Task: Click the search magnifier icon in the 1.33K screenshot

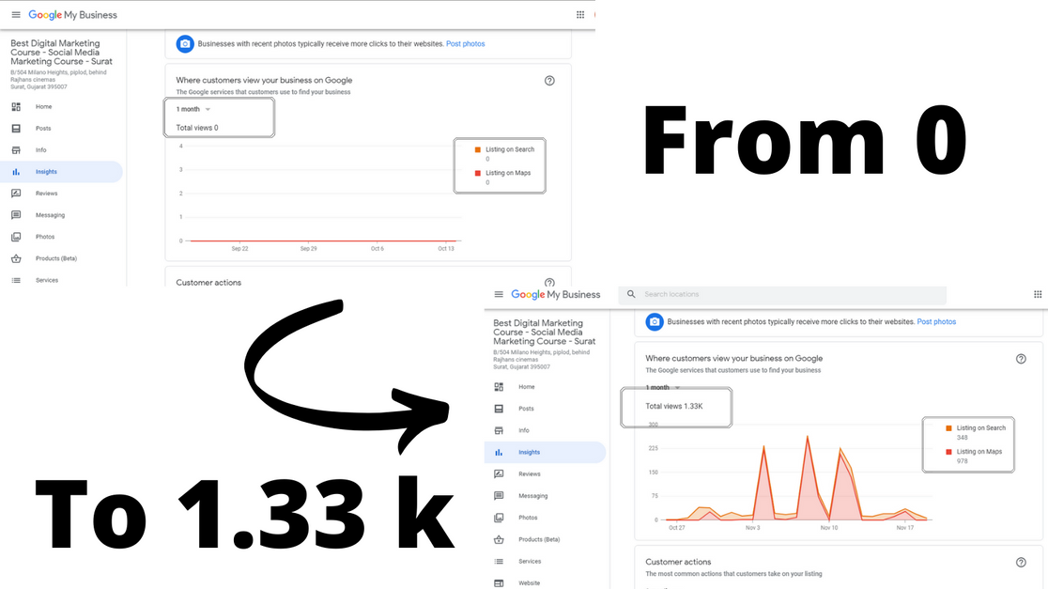Action: 631,294
